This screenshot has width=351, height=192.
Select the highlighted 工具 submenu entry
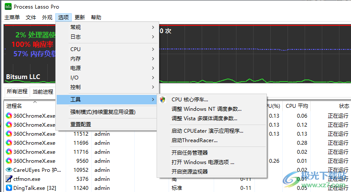coord(107,100)
